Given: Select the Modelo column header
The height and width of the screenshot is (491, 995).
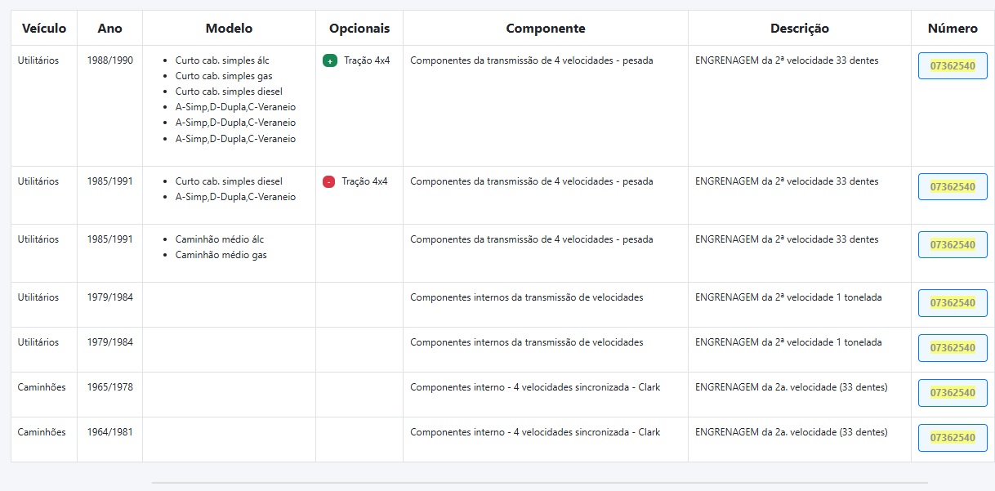Looking at the screenshot, I should (x=229, y=28).
